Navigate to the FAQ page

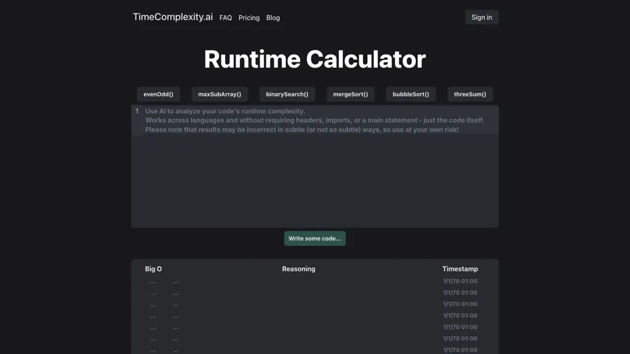coord(225,18)
